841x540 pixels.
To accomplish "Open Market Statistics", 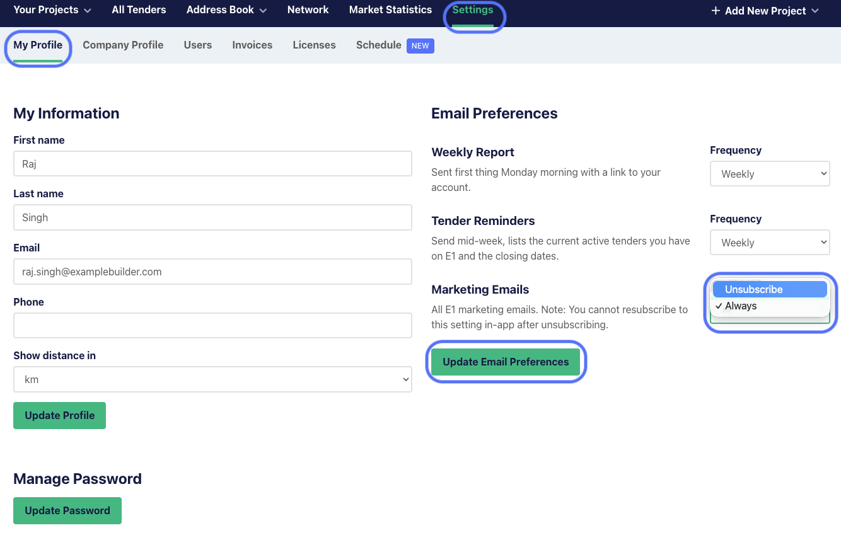I will [390, 10].
